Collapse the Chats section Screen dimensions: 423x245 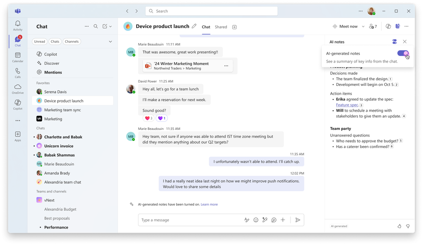click(41, 128)
